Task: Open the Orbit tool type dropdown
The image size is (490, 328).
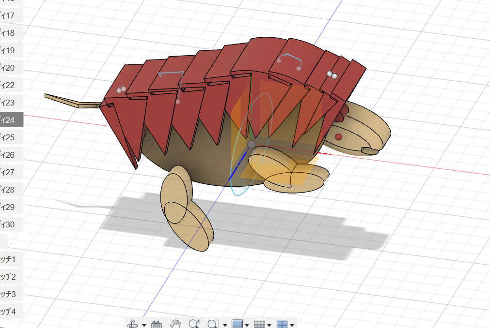Action: (144, 325)
